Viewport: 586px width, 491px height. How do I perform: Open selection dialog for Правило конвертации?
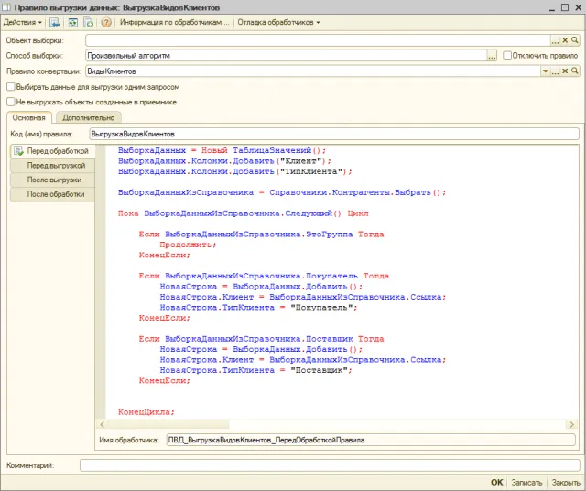point(555,71)
